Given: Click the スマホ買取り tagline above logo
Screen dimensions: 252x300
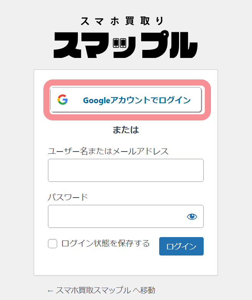Looking at the screenshot, I should coord(122,21).
